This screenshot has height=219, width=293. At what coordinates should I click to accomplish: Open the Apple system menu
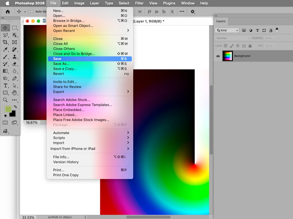click(x=7, y=3)
